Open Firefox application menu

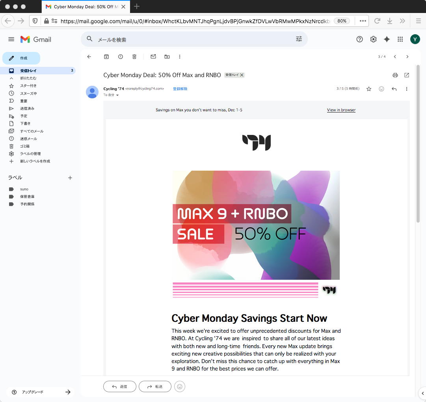(419, 21)
